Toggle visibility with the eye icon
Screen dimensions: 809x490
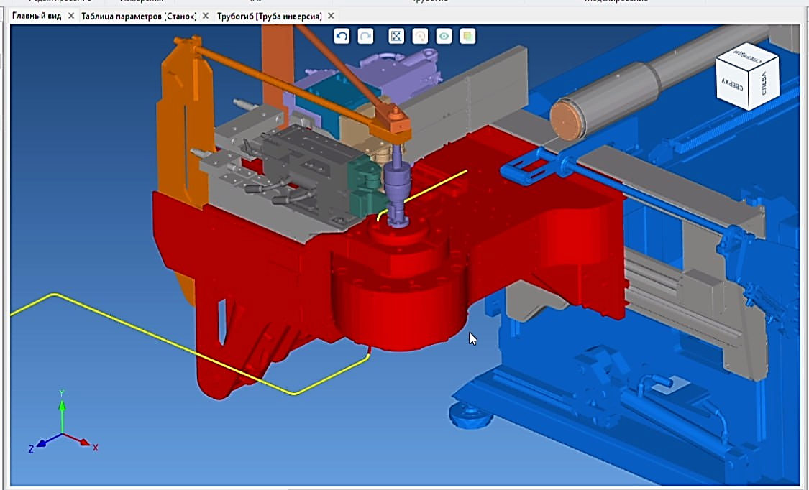point(444,36)
